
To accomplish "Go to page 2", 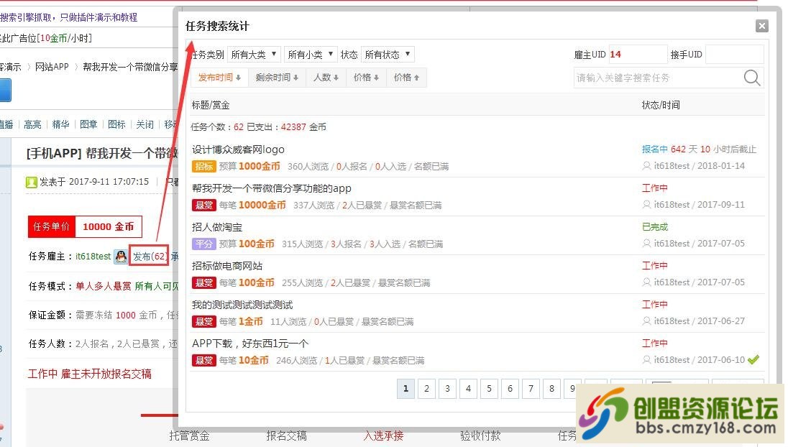I will [426, 388].
